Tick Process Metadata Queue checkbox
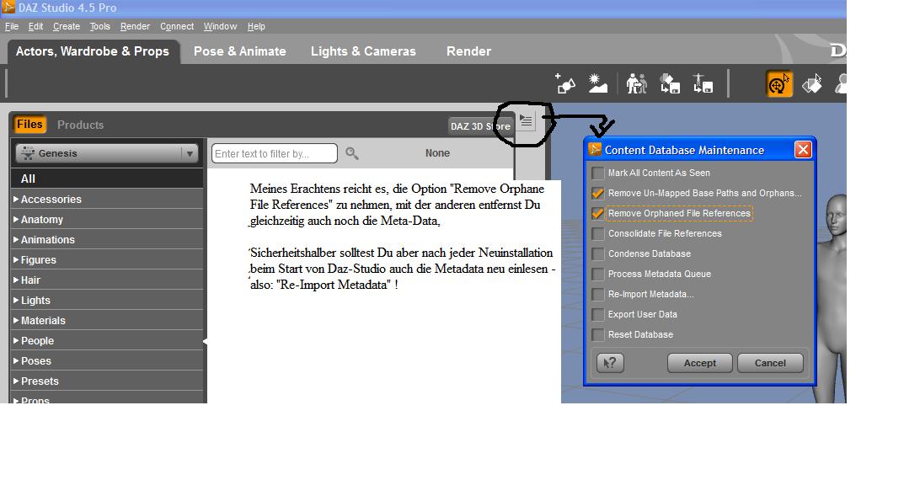 pos(597,274)
